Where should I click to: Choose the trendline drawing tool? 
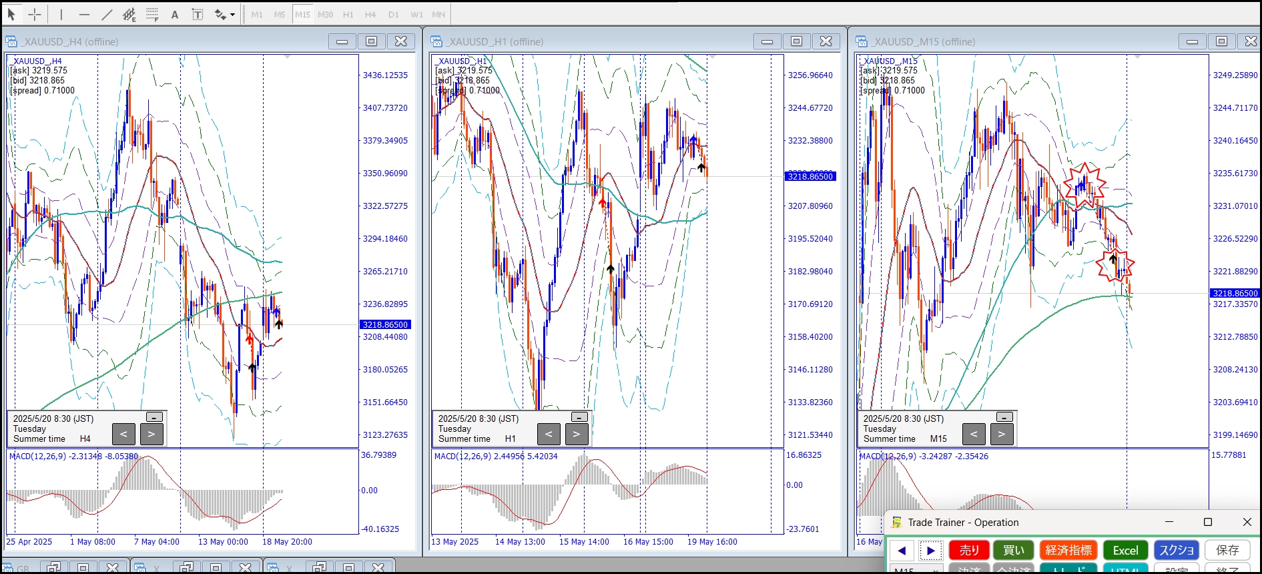tap(107, 14)
